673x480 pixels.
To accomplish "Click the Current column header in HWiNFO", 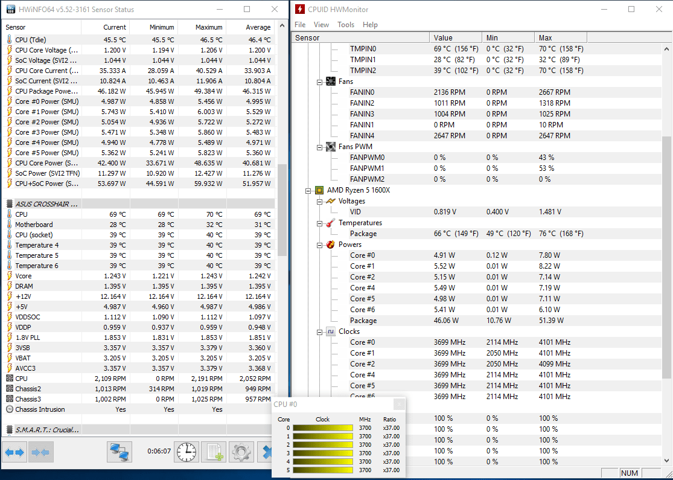I will 106,27.
